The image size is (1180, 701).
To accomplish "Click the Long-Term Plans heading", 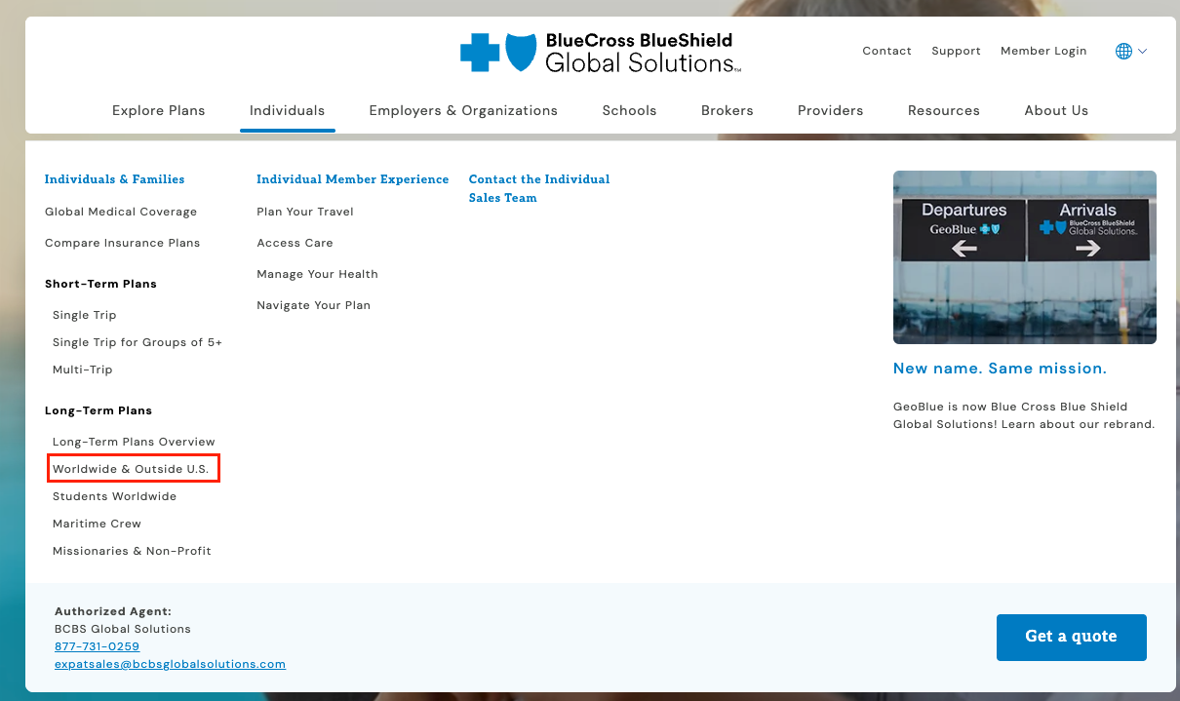I will (x=98, y=410).
